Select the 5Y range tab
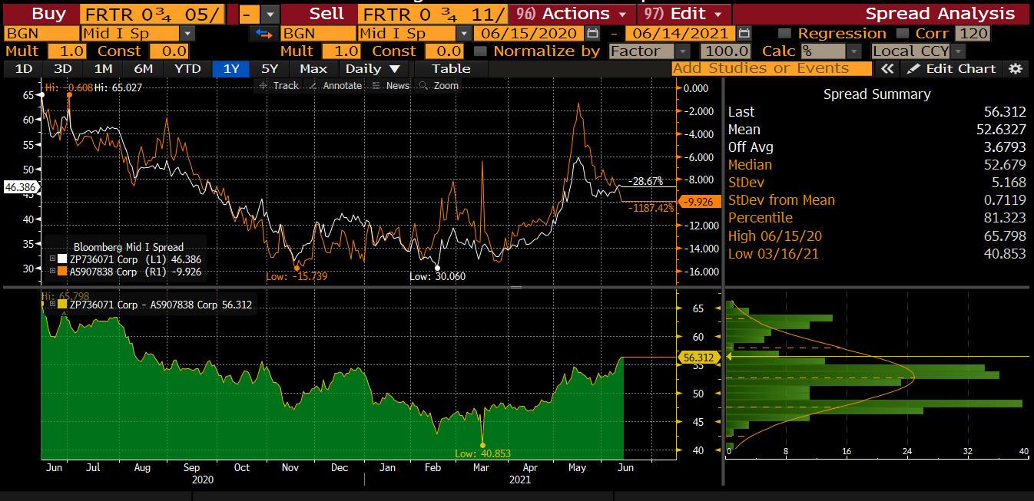 (x=270, y=68)
